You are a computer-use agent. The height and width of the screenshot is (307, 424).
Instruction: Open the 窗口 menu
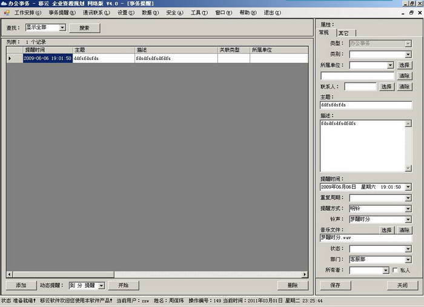[224, 13]
